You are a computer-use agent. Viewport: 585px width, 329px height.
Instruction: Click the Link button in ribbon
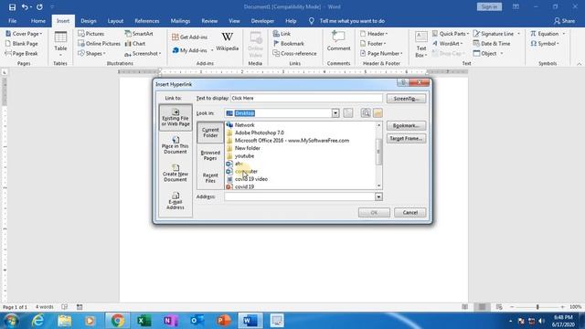[x=282, y=34]
